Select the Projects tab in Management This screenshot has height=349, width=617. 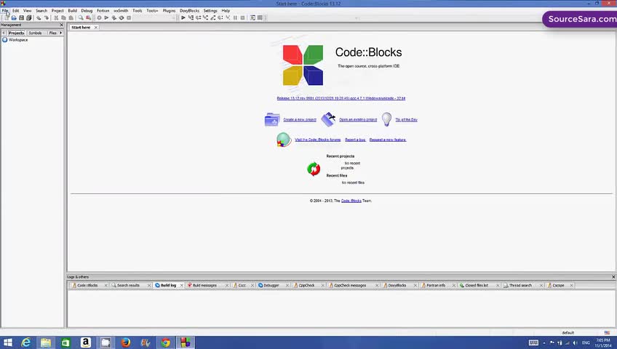[17, 33]
